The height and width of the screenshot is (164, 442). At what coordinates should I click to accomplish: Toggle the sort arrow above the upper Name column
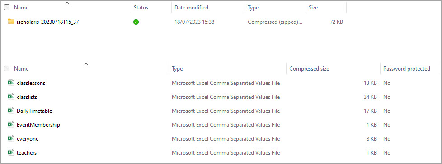click(67, 3)
